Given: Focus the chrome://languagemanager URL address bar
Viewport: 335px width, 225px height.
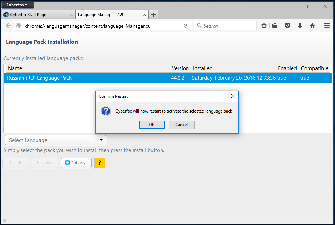Looking at the screenshot, I should click(101, 26).
